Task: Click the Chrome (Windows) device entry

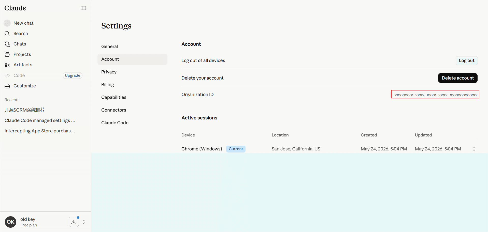Action: click(202, 149)
